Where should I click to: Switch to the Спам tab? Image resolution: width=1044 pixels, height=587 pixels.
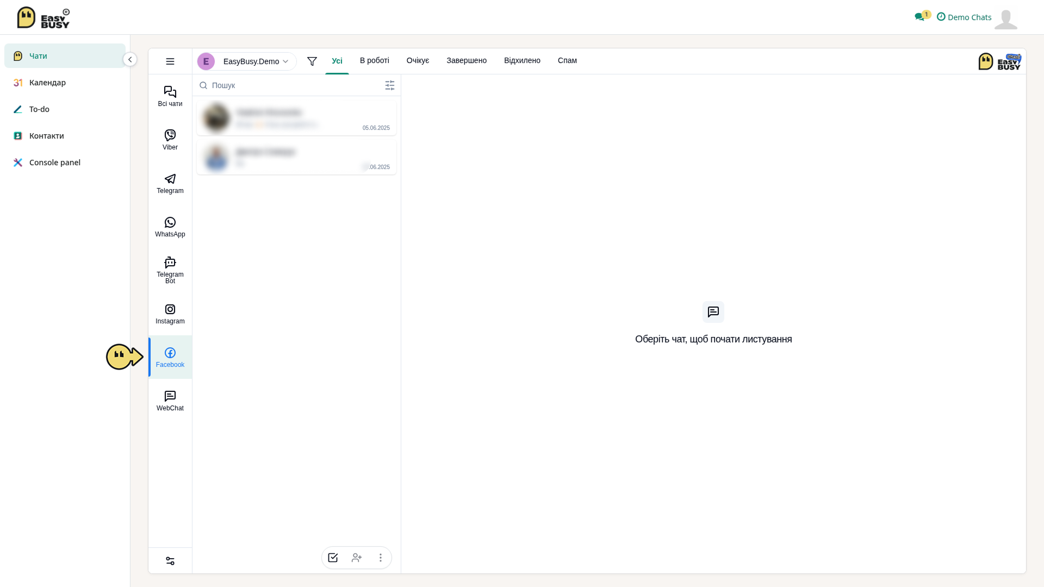pos(567,60)
